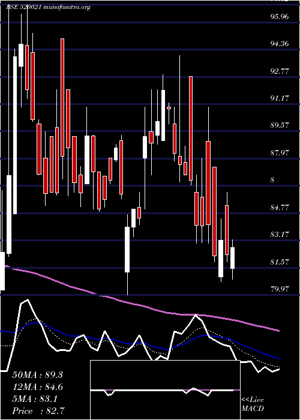Click the 81.57 price axis label
The height and width of the screenshot is (420, 300).
click(x=280, y=262)
